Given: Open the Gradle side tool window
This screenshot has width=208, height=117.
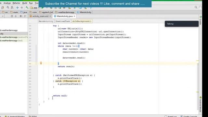Looking at the screenshot, I should (x=201, y=20).
